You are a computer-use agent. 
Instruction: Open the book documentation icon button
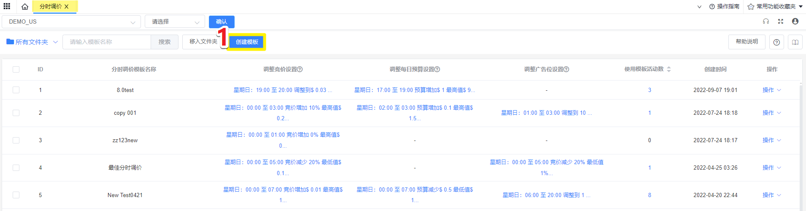tap(795, 42)
